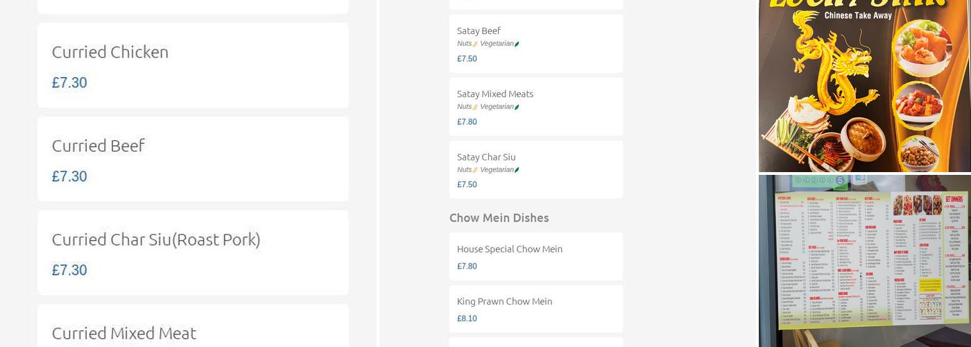The image size is (971, 347).
Task: Select King Prawn Chow Mein
Action: click(504, 301)
